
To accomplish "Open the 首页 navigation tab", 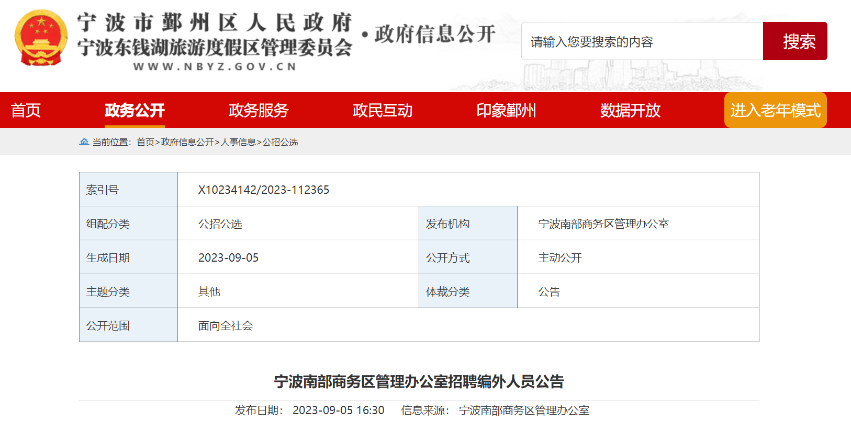I will pyautogui.click(x=26, y=110).
